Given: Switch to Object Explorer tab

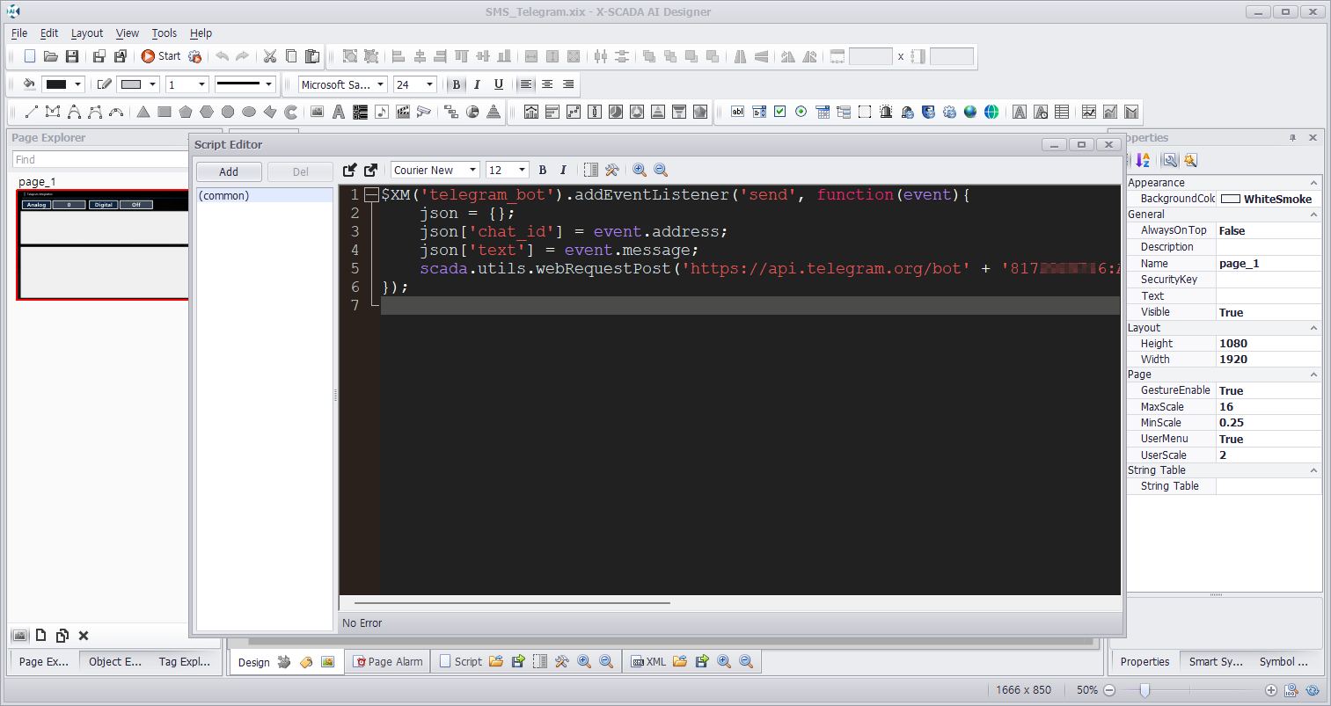Looking at the screenshot, I should point(115,661).
